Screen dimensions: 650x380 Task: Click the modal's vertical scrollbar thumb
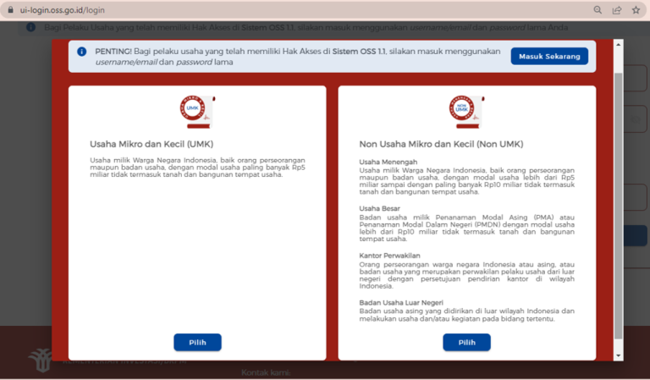tap(618, 203)
